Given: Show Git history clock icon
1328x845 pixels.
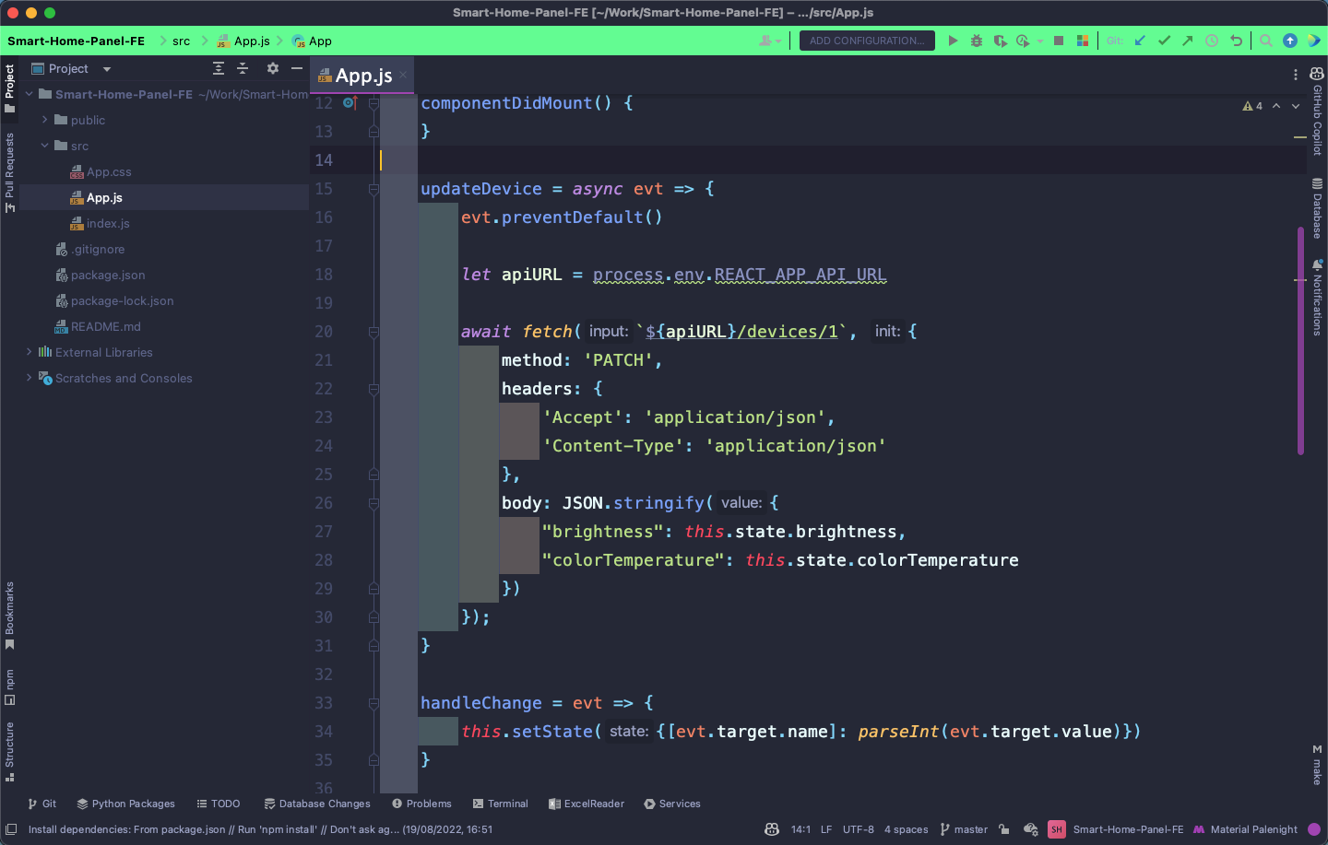Looking at the screenshot, I should 1212,41.
